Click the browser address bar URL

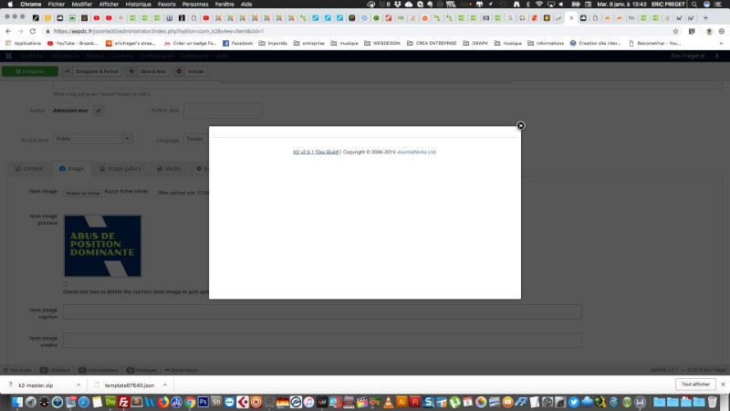(x=158, y=31)
